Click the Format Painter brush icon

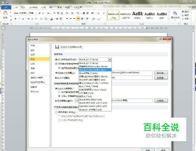(11, 20)
